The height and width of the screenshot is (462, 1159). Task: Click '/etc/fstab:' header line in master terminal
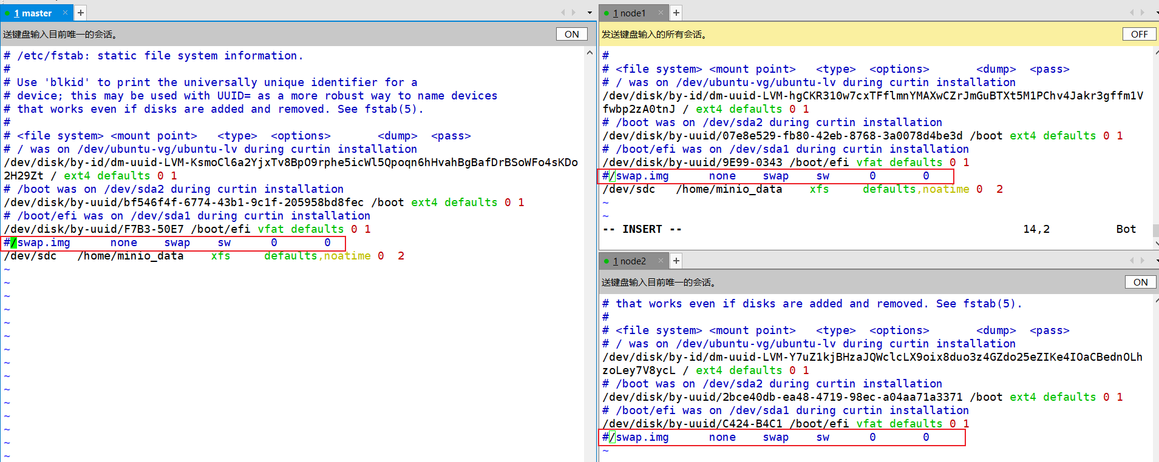pos(154,56)
